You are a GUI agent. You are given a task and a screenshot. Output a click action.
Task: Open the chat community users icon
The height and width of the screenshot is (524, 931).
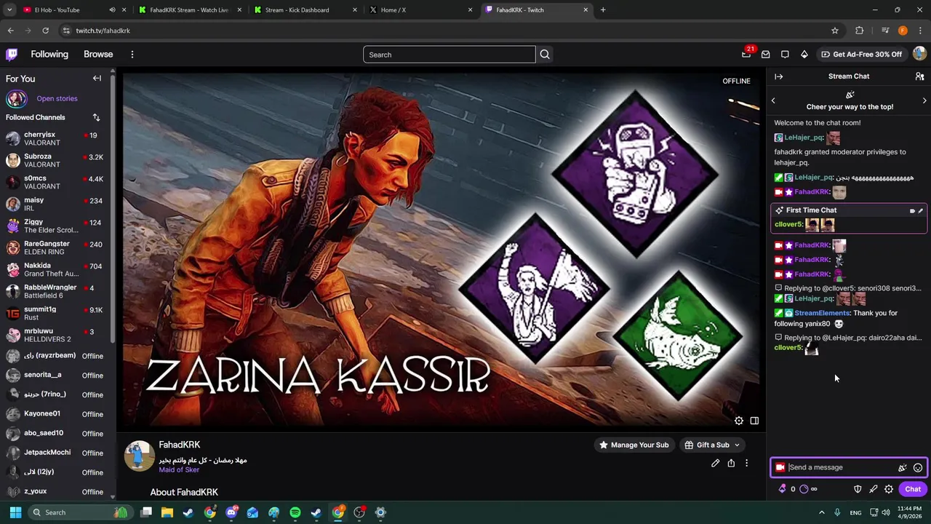[919, 76]
